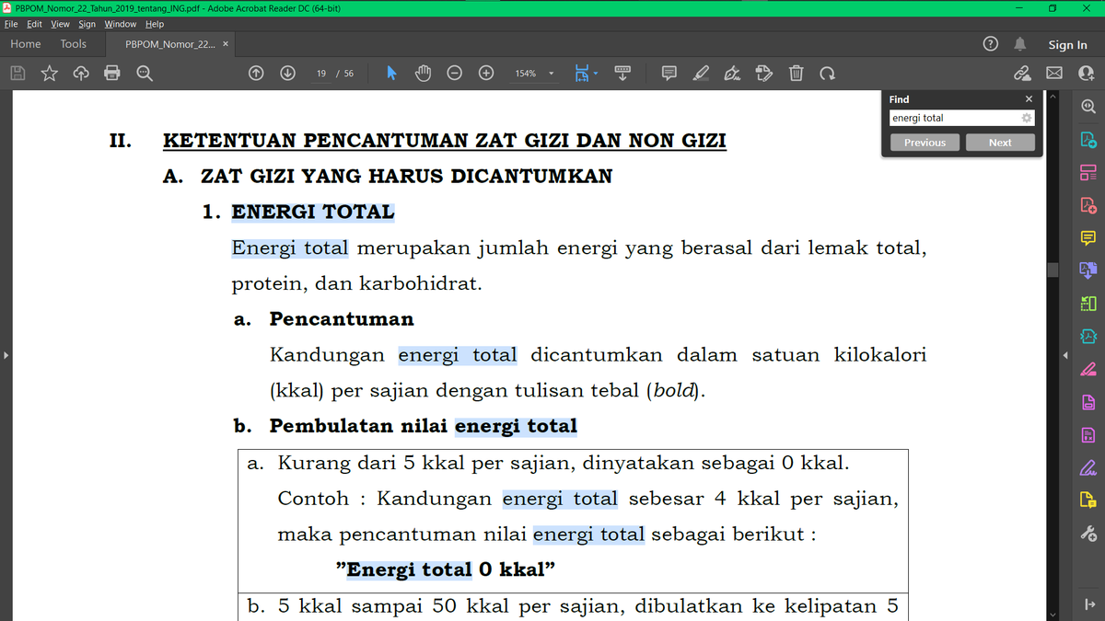Open the page fit options dropdown arrow
Viewport: 1105px width, 621px height.
coord(596,74)
